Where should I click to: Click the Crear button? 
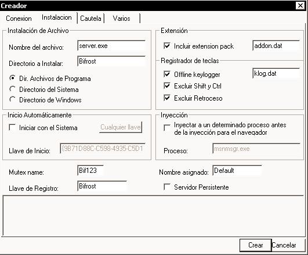tap(256, 245)
